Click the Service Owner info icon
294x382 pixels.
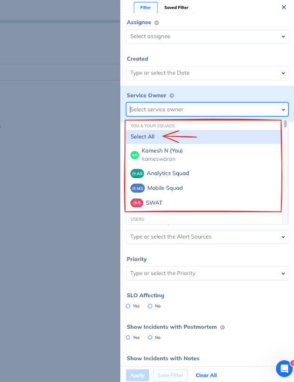pyautogui.click(x=171, y=96)
